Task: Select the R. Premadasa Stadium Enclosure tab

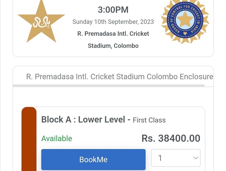Action: click(120, 76)
